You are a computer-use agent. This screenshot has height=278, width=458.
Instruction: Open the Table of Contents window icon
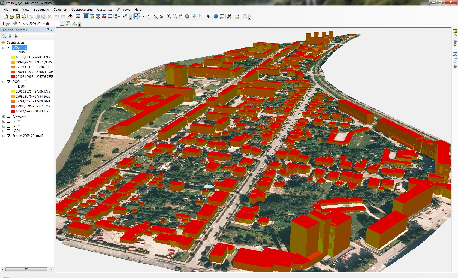pos(86,16)
